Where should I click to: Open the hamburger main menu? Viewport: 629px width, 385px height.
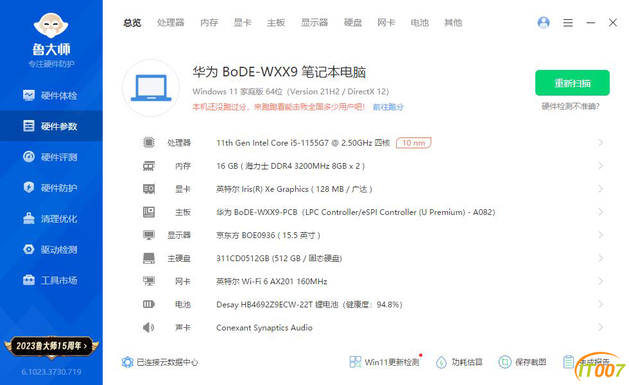[x=567, y=23]
